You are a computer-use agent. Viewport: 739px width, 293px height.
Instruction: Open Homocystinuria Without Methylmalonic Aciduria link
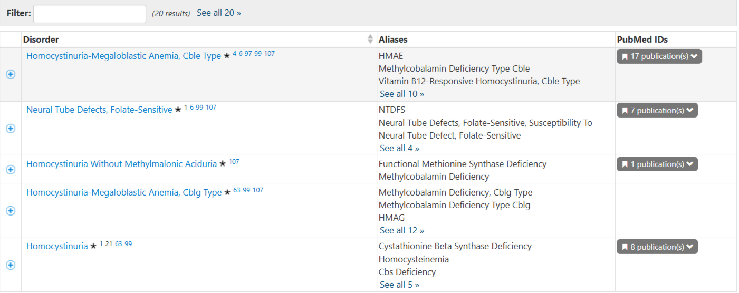tap(121, 164)
